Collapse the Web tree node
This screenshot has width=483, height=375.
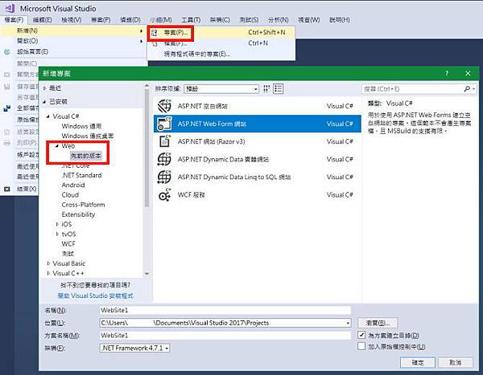pyautogui.click(x=57, y=146)
